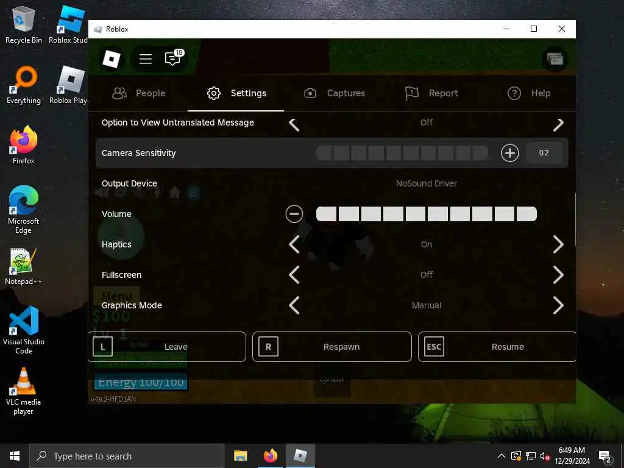The width and height of the screenshot is (624, 468).
Task: Open the Captures tab
Action: click(x=335, y=93)
